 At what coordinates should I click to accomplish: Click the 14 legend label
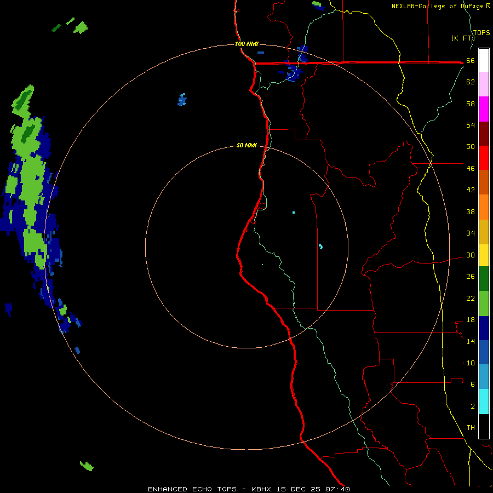coord(471,341)
